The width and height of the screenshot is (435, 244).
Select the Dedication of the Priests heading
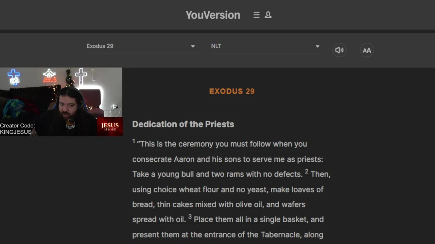tap(183, 124)
